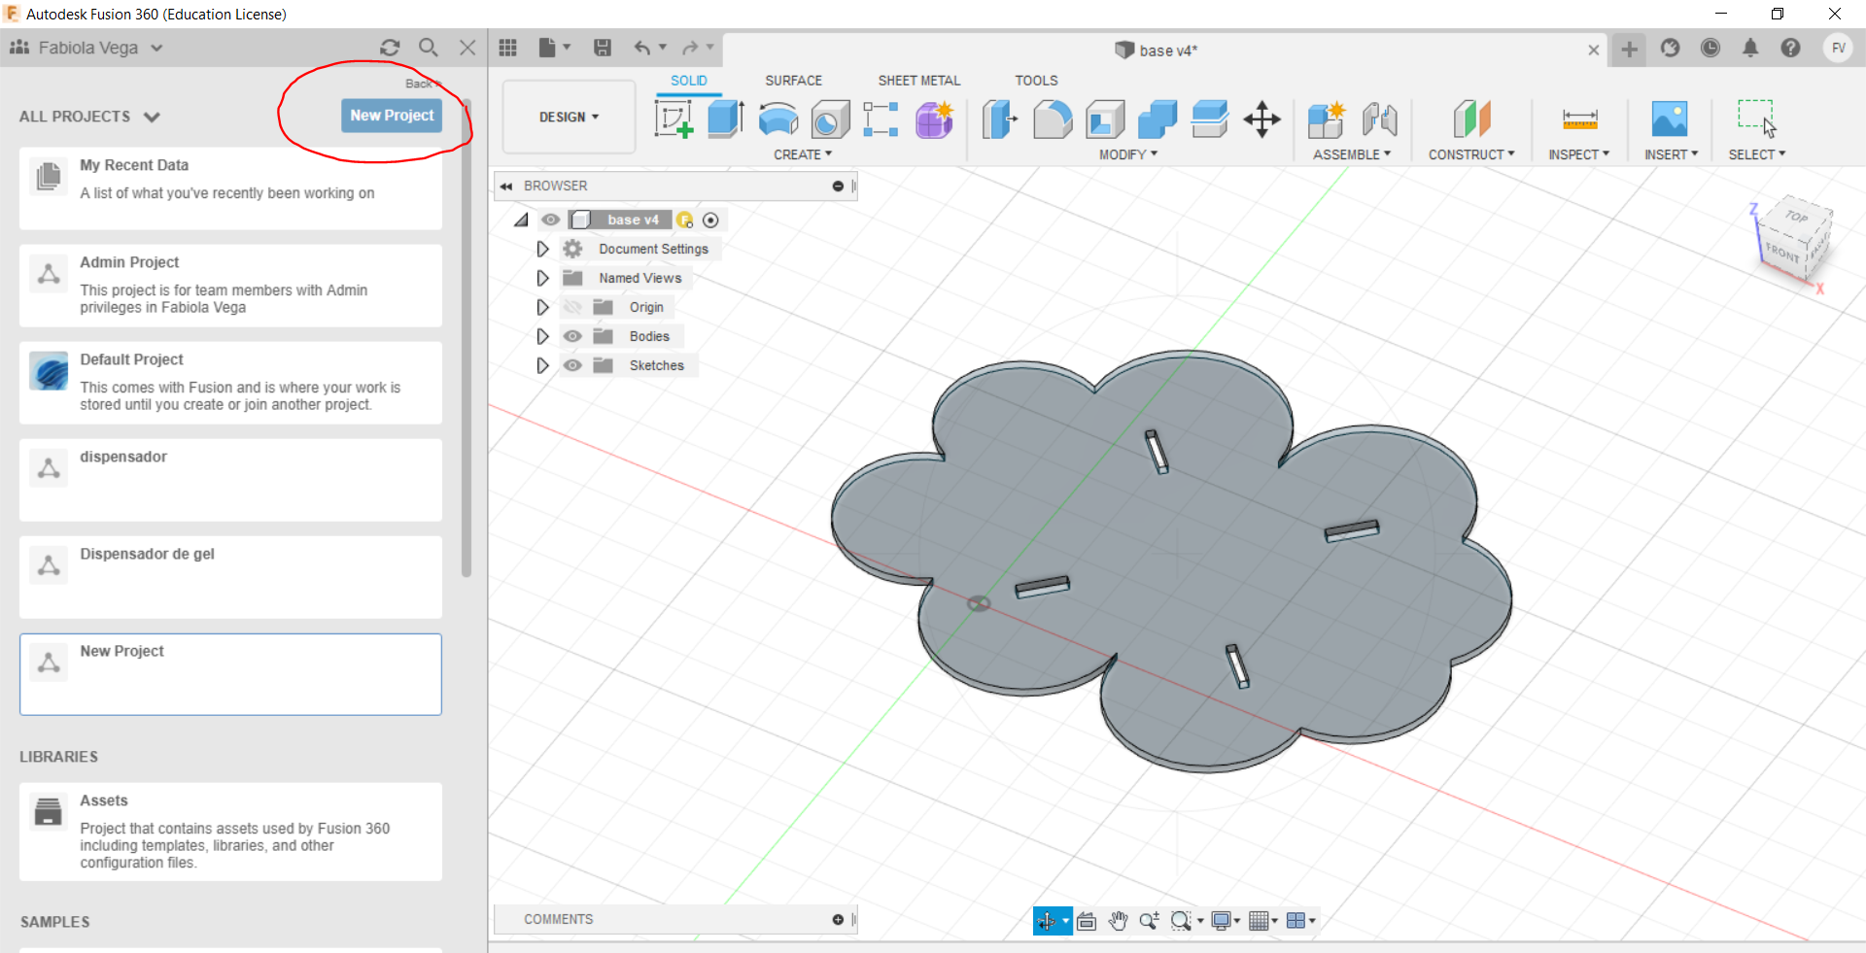Click the Create Sketch tool icon
The width and height of the screenshot is (1866, 953).
pyautogui.click(x=674, y=119)
